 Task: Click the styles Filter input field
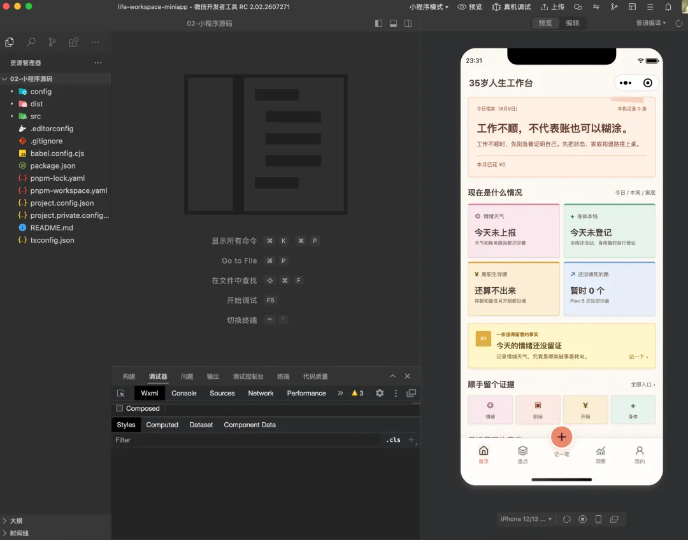pos(248,440)
